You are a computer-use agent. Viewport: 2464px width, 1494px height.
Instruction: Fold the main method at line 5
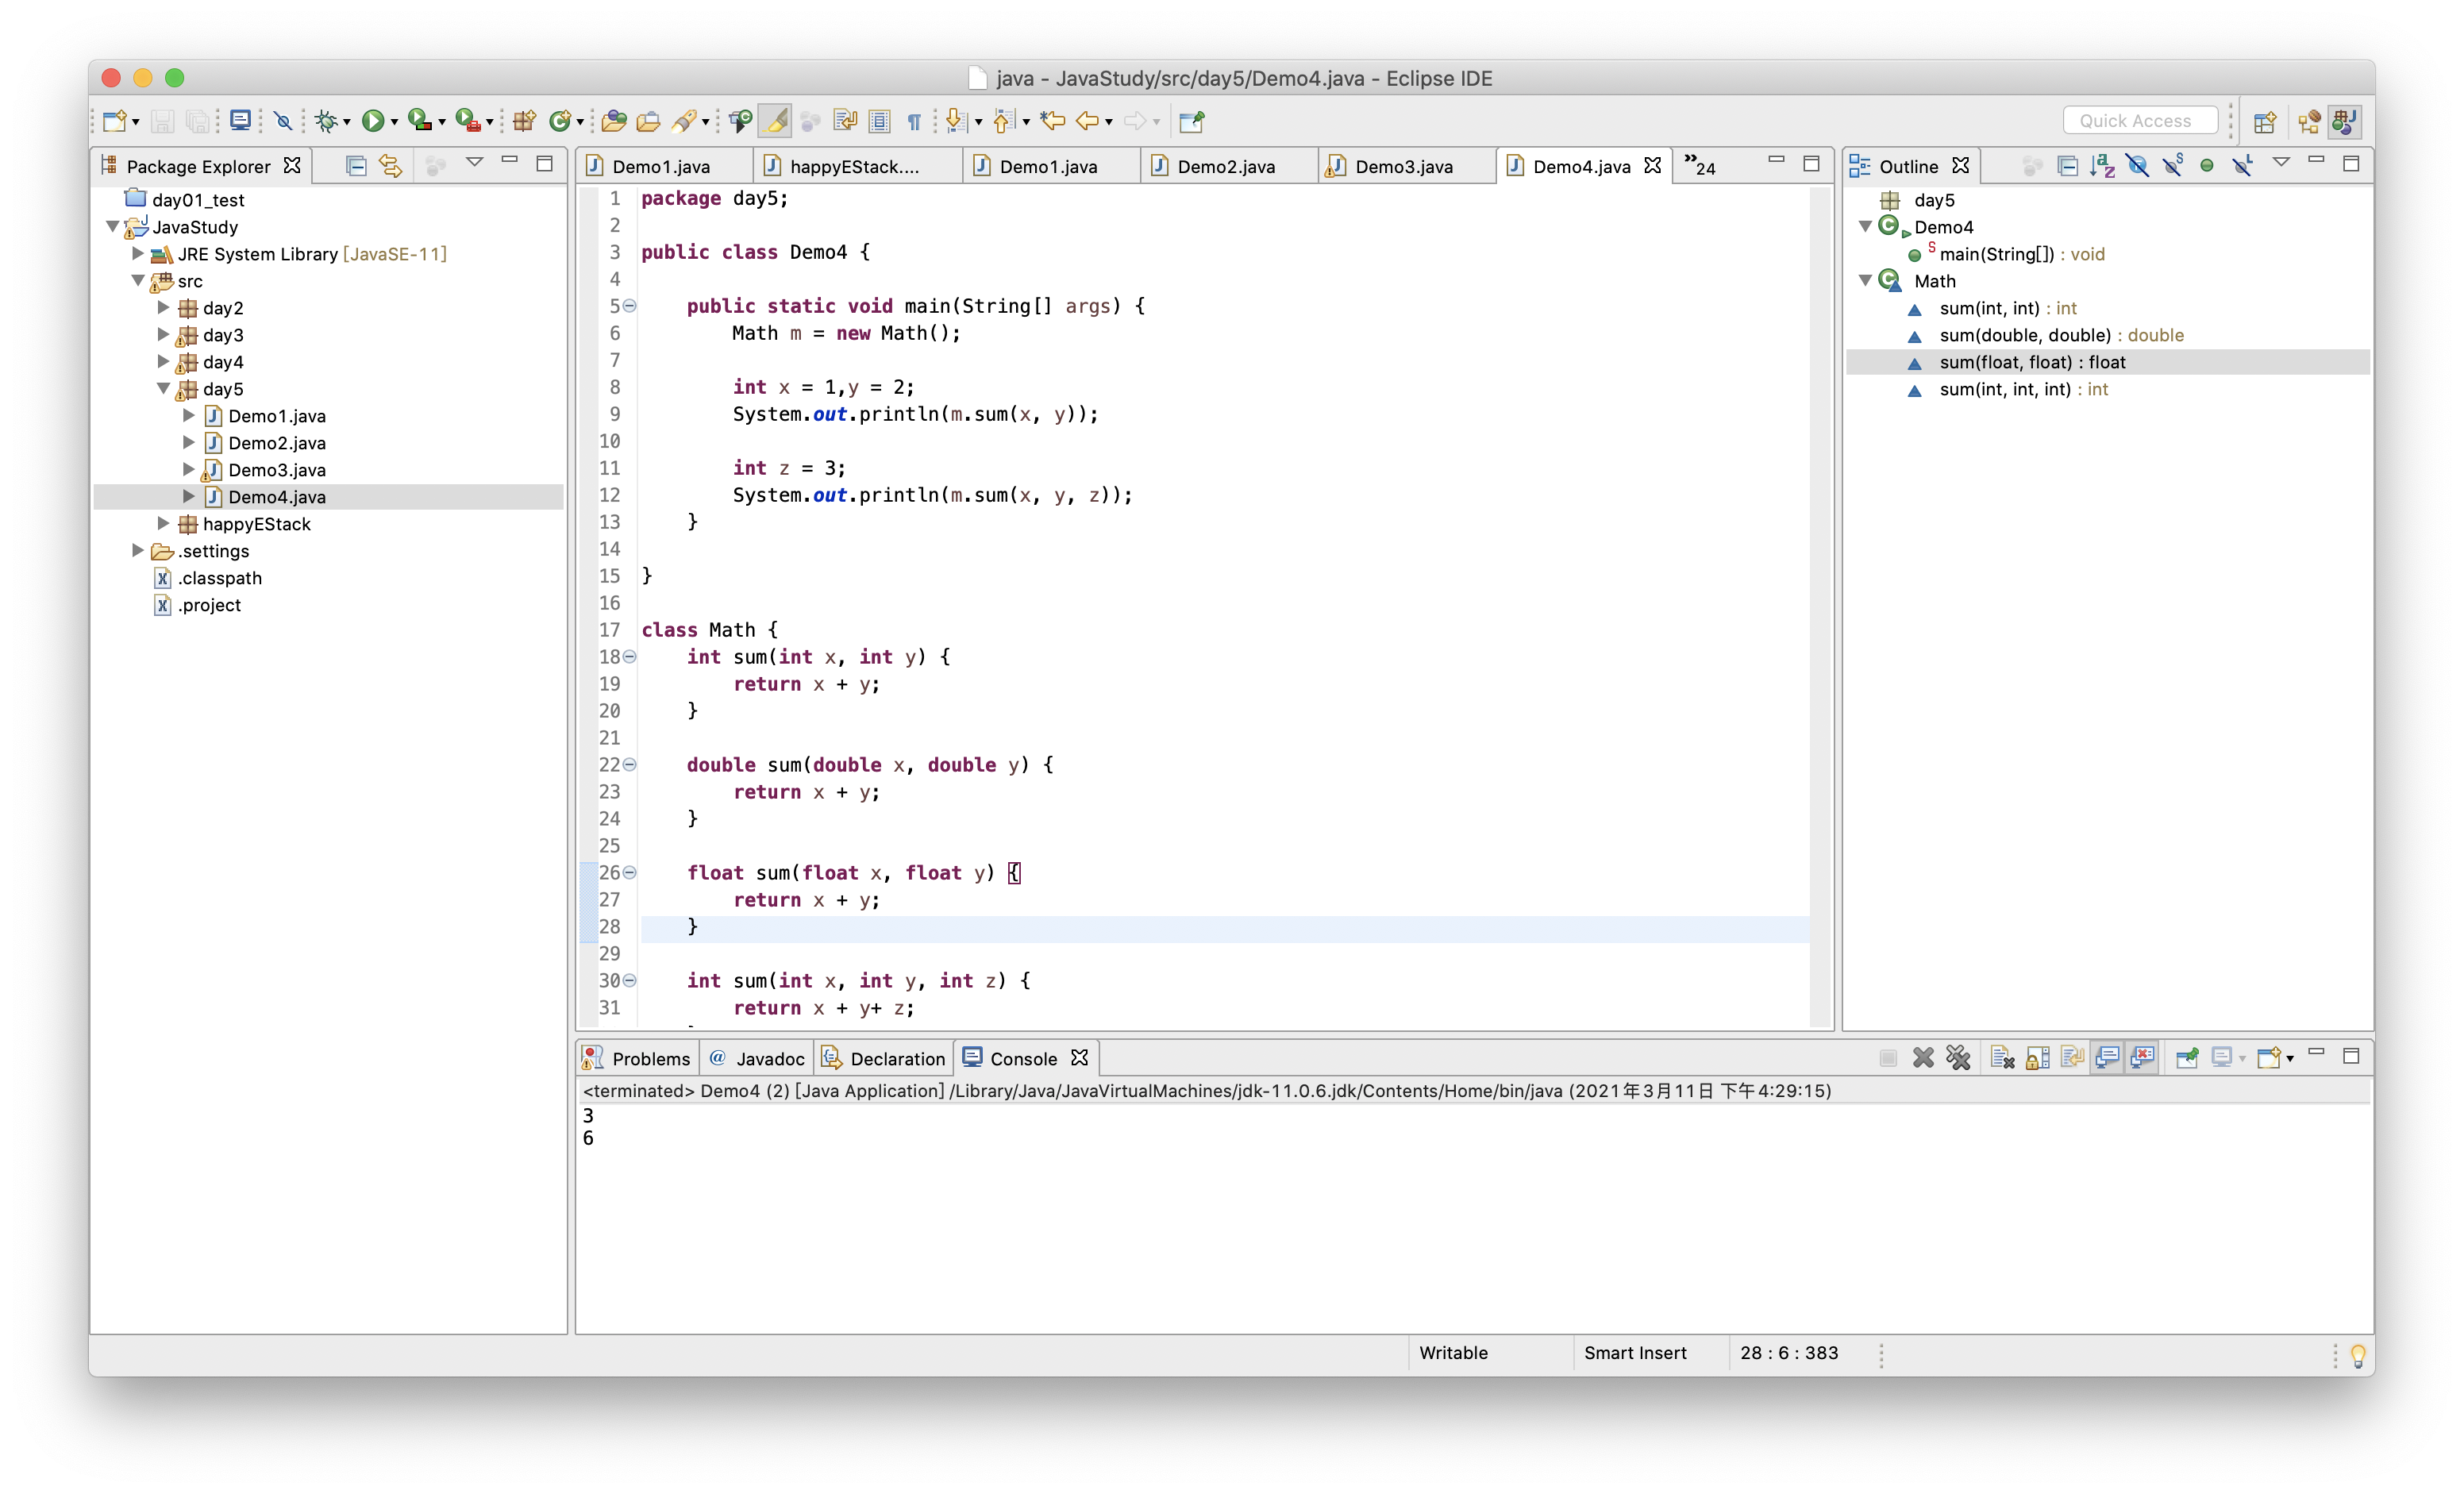(x=630, y=306)
